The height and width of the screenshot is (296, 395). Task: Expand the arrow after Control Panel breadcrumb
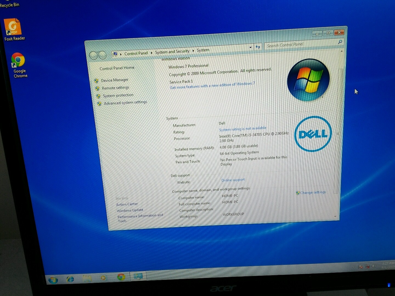(151, 53)
